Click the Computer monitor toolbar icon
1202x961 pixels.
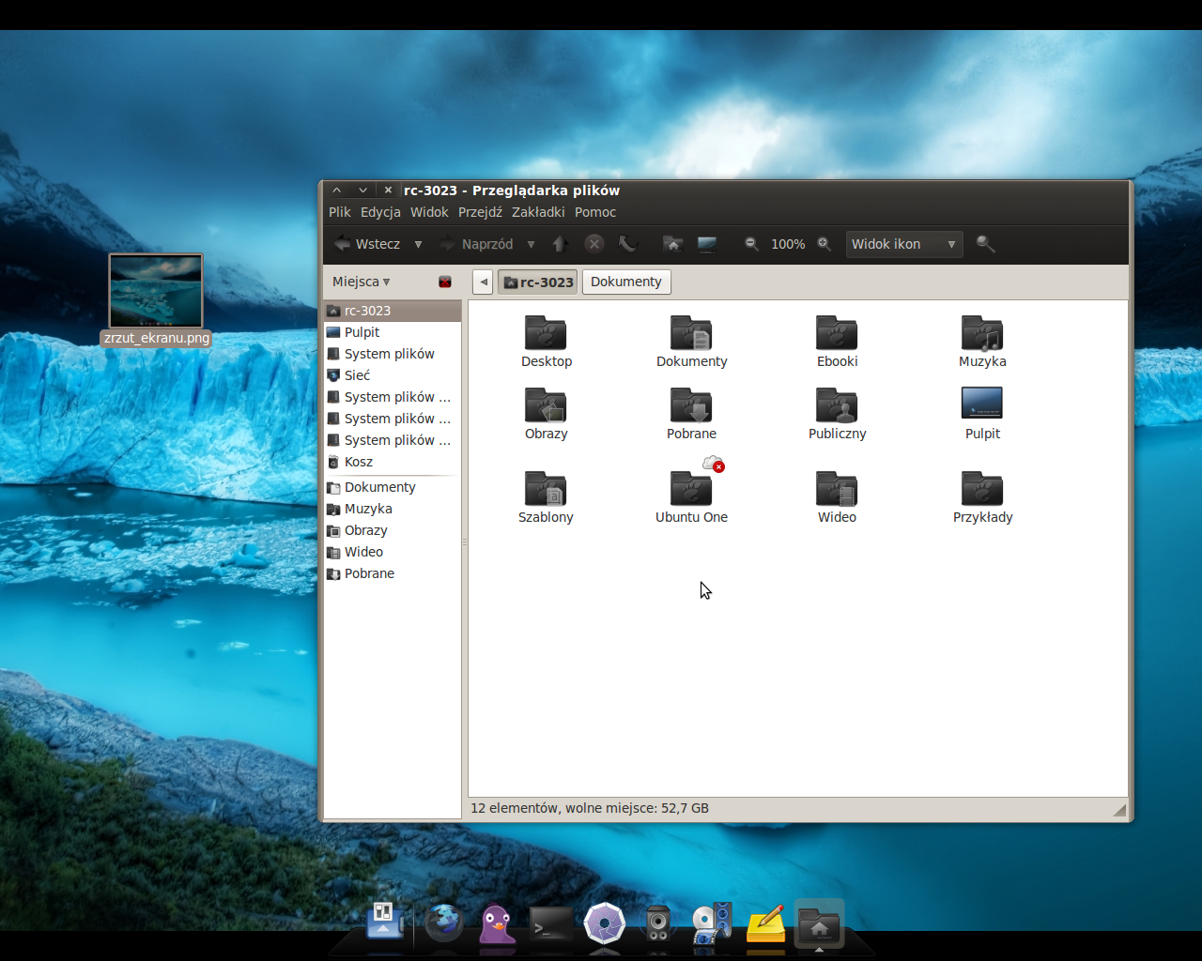click(x=707, y=244)
